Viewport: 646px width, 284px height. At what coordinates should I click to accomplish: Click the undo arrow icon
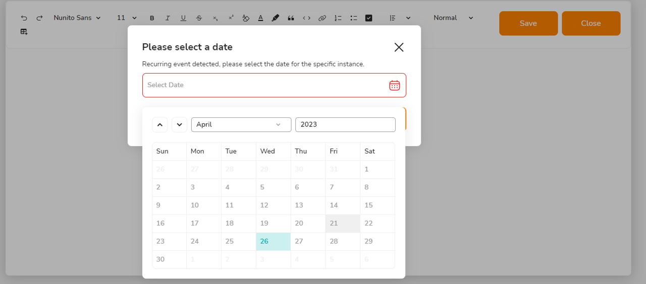coord(24,18)
